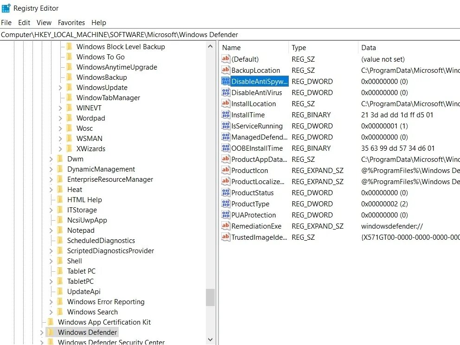Select the ScriptedDiagnosticsProvider key

pos(110,251)
